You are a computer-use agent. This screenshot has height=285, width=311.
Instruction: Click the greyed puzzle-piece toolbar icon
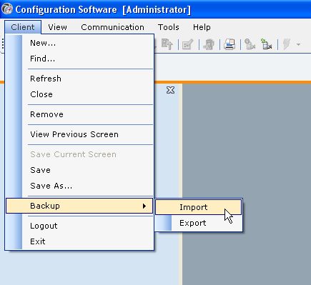[209, 44]
